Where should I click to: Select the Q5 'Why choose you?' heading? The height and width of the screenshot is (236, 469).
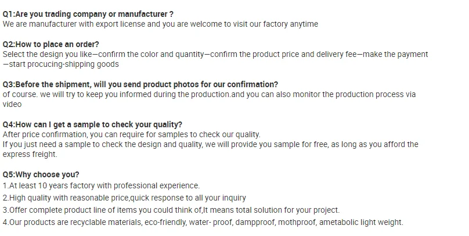pos(41,174)
